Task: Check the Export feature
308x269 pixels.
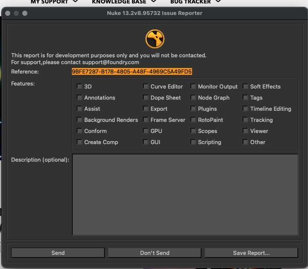Action: coord(145,109)
